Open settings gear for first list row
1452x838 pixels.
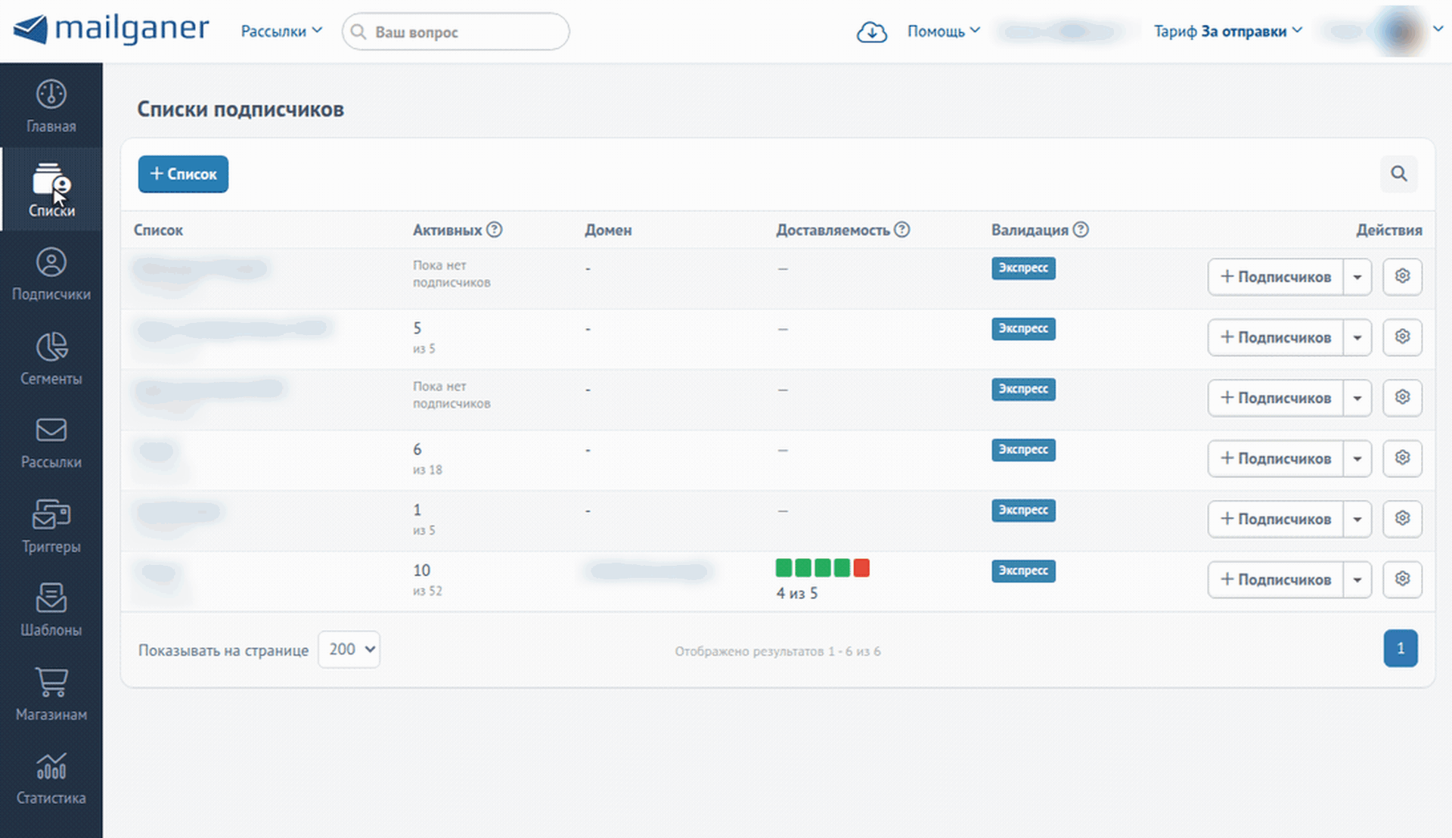tap(1402, 276)
